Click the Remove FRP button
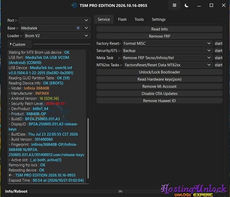 pos(160,36)
